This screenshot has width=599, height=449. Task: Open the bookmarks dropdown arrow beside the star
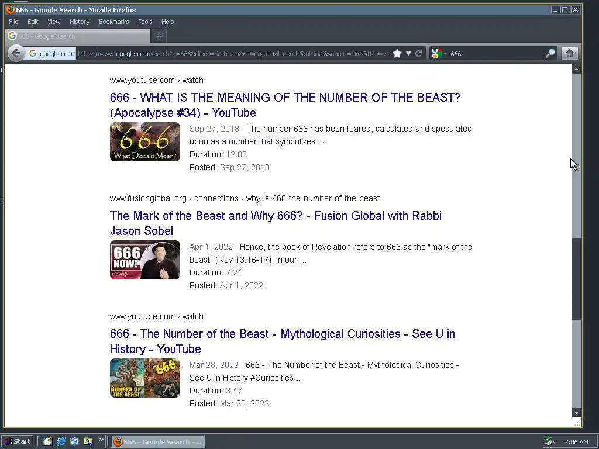(x=408, y=53)
